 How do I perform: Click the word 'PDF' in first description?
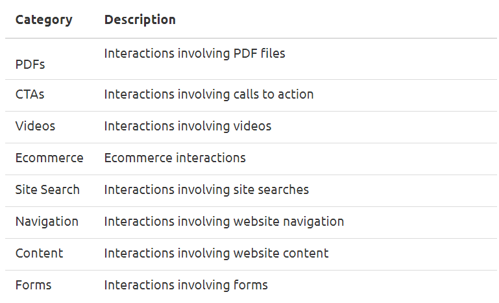(x=245, y=53)
